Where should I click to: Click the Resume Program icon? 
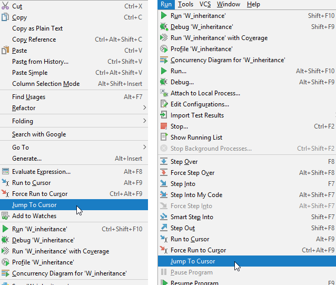pos(164,282)
